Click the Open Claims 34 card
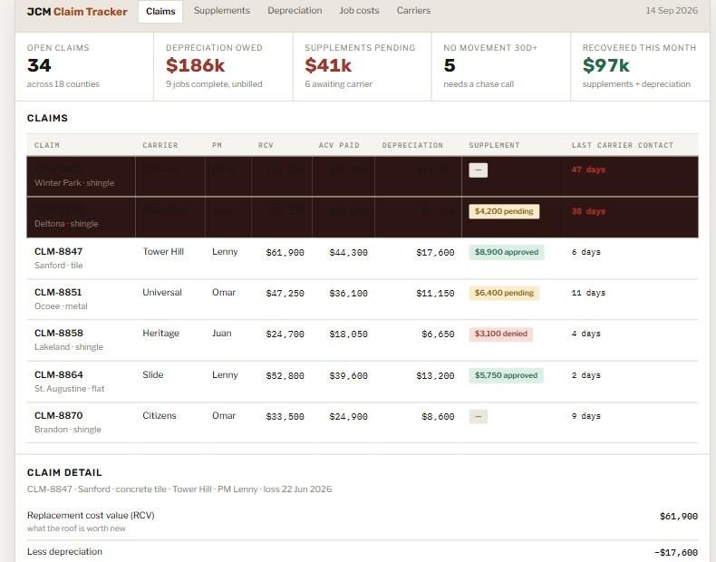 pyautogui.click(x=84, y=66)
